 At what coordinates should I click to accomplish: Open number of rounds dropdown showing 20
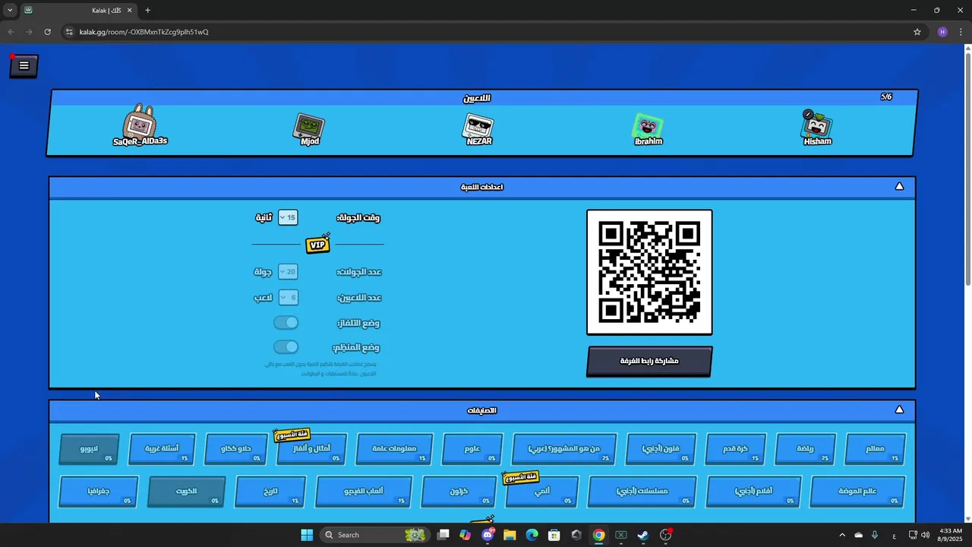[x=288, y=272]
